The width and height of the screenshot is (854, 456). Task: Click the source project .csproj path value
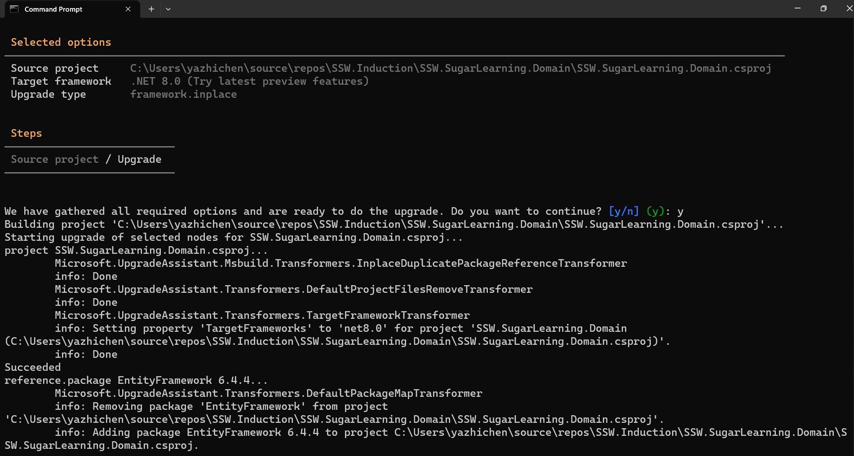click(x=450, y=68)
